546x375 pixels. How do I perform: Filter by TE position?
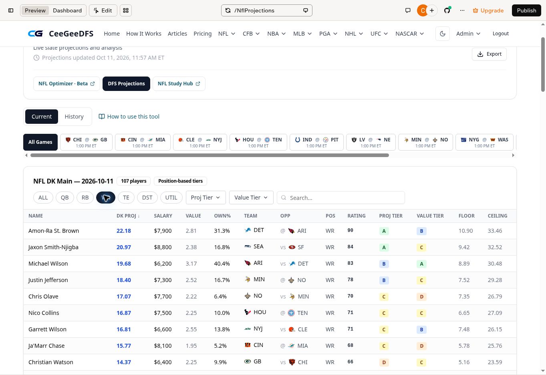click(x=126, y=198)
